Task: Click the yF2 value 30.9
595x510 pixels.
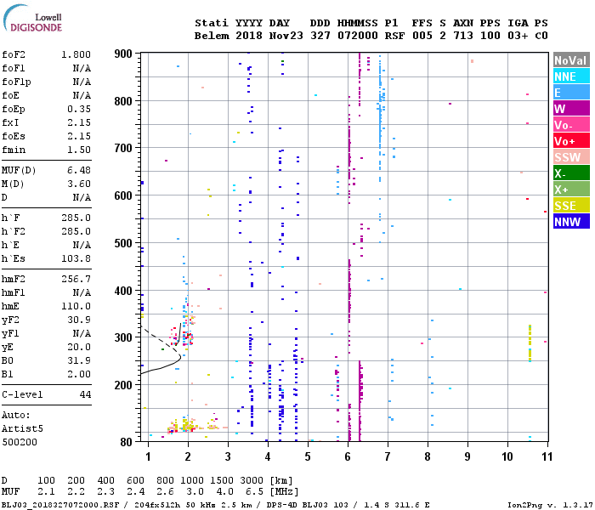Action: [79, 320]
